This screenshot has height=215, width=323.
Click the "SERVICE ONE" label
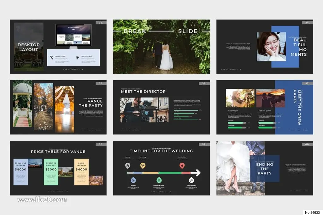coord(60,56)
